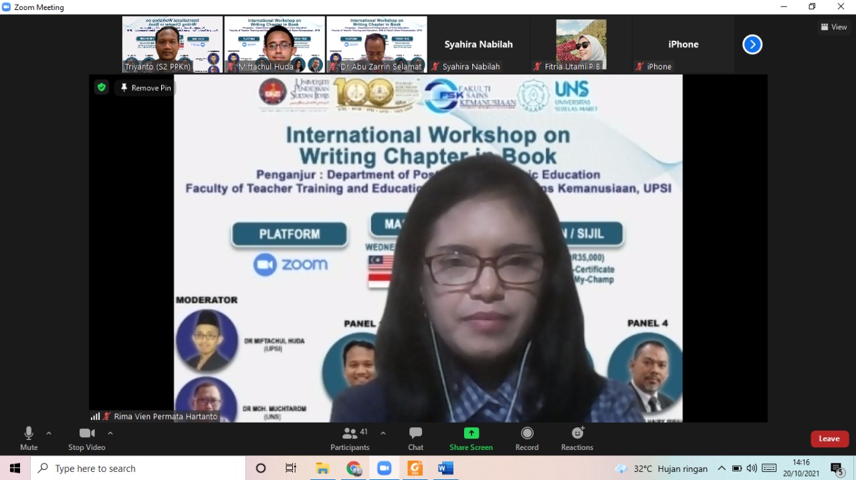Image resolution: width=856 pixels, height=480 pixels.
Task: Stop the camera video
Action: pos(87,438)
